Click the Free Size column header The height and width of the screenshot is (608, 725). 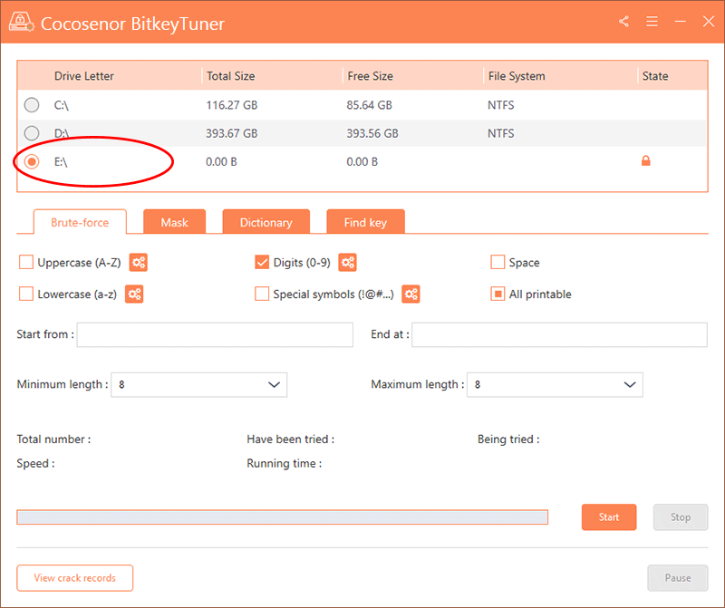pyautogui.click(x=370, y=76)
